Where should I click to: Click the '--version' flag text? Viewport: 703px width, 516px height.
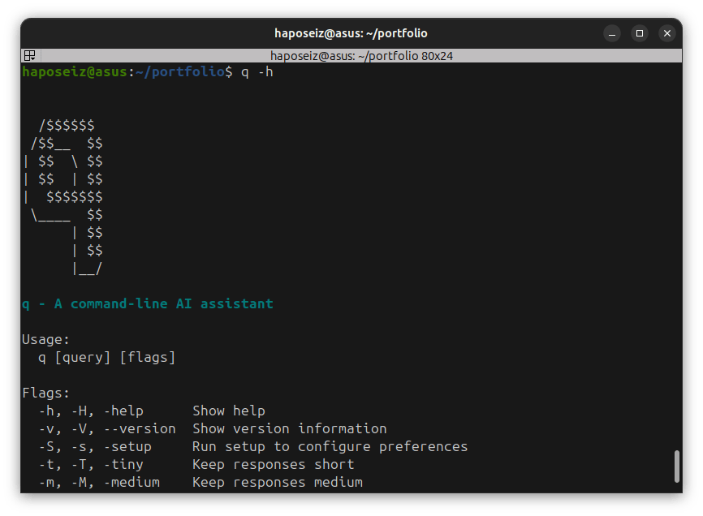coord(152,428)
